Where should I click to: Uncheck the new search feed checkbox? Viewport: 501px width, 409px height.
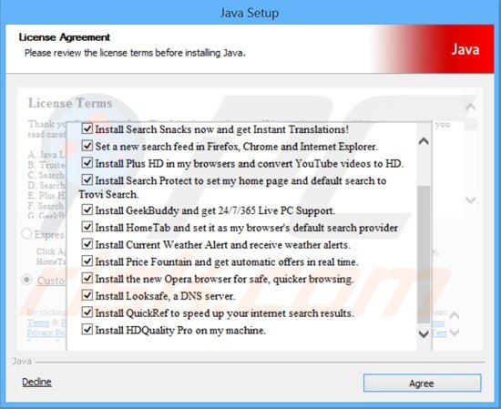87,146
